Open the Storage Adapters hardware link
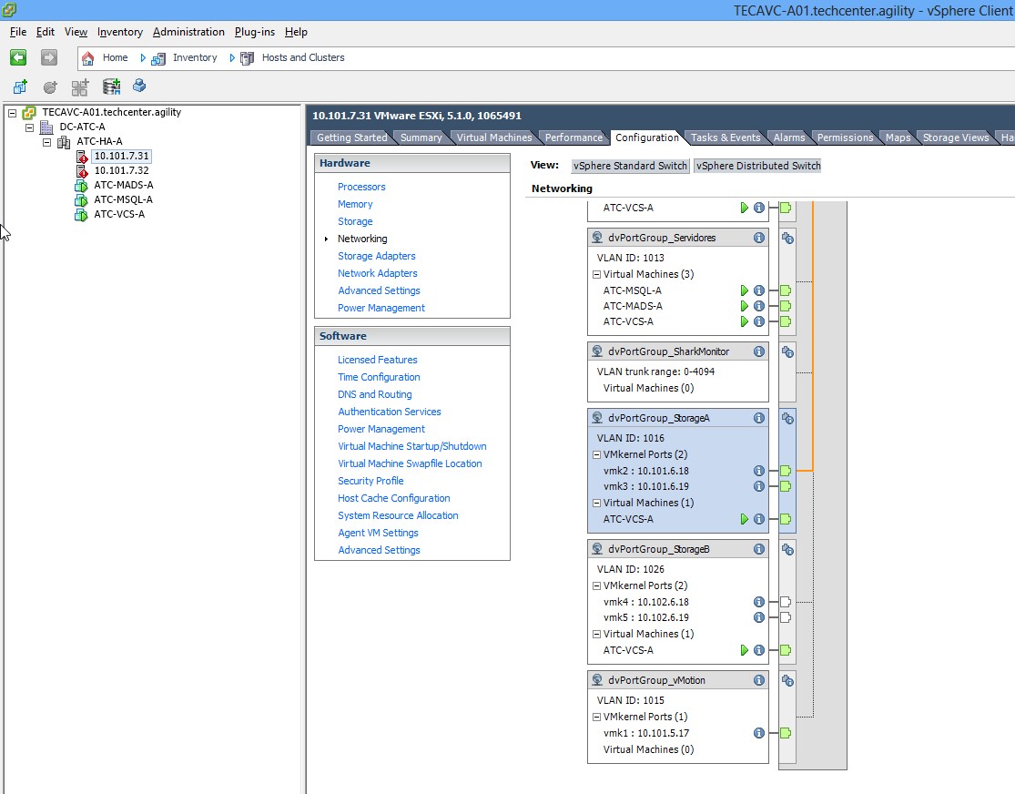 tap(377, 256)
